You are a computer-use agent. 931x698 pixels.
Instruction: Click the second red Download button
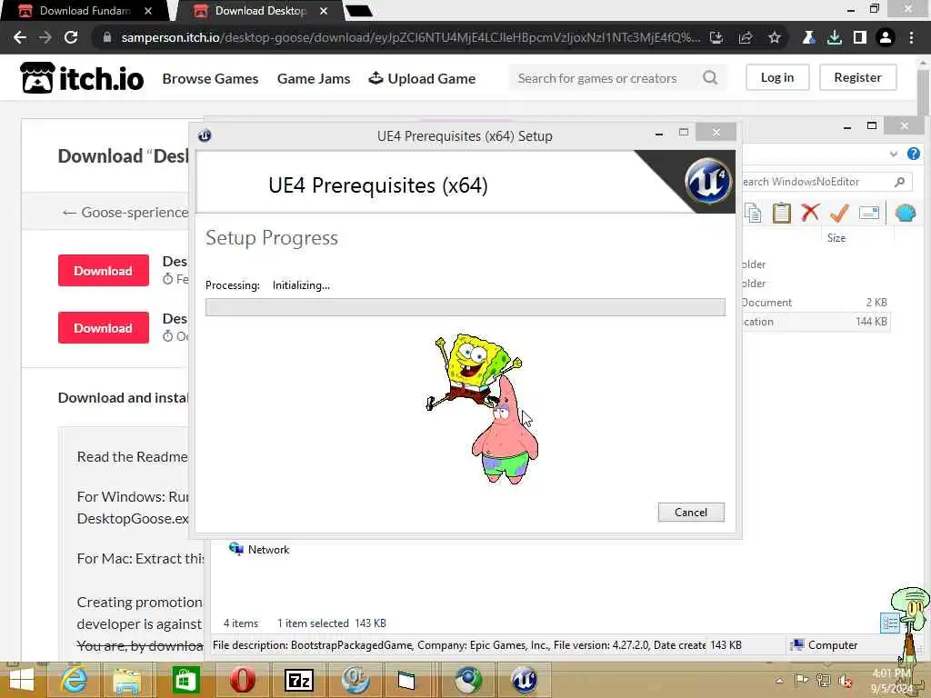pyautogui.click(x=104, y=327)
